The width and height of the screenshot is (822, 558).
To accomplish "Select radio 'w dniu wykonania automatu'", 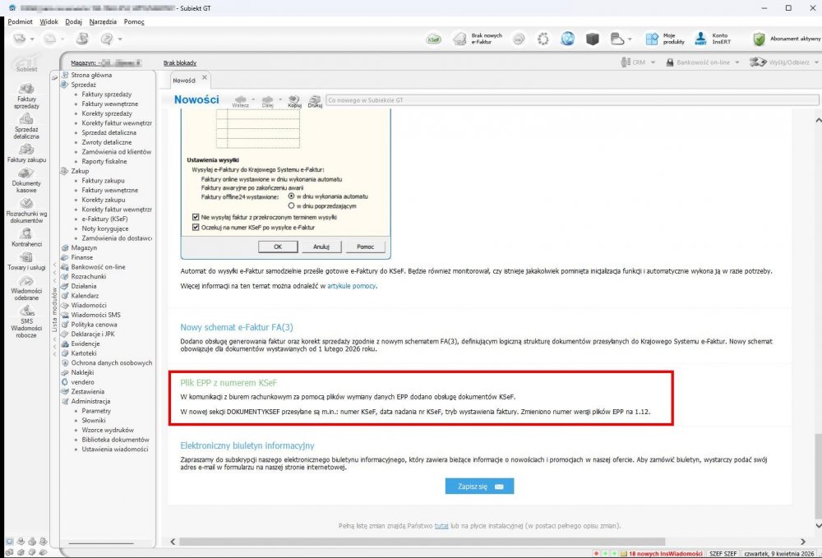I will 292,196.
